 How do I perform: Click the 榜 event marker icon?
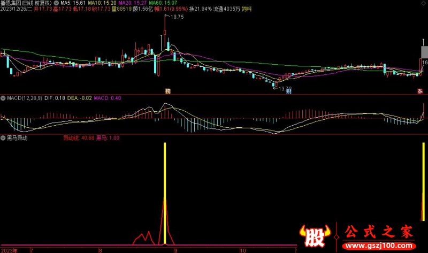168,91
